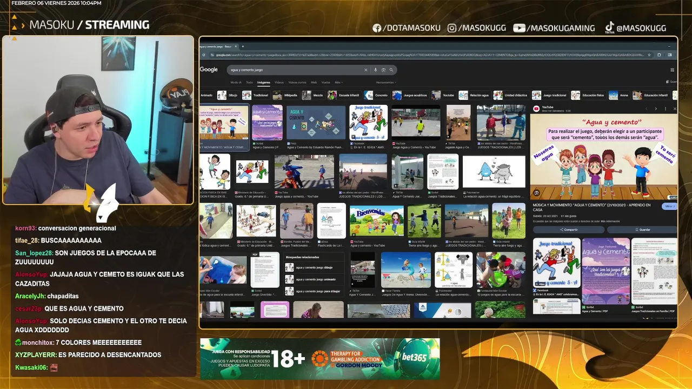Open the browser extensions puzzle icon

[659, 55]
